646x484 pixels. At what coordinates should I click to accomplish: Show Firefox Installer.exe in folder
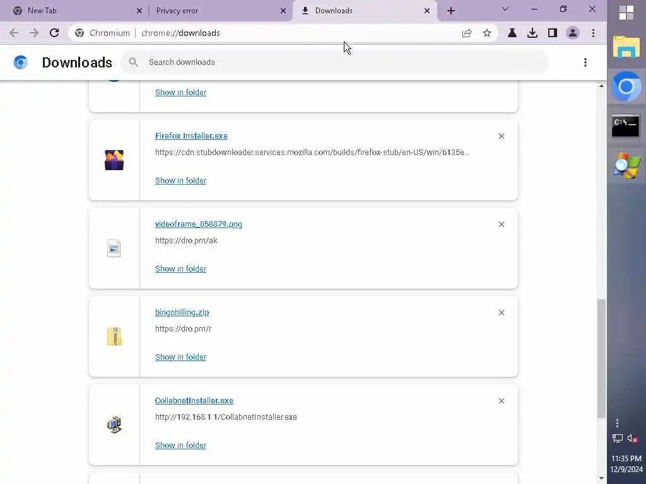point(180,181)
